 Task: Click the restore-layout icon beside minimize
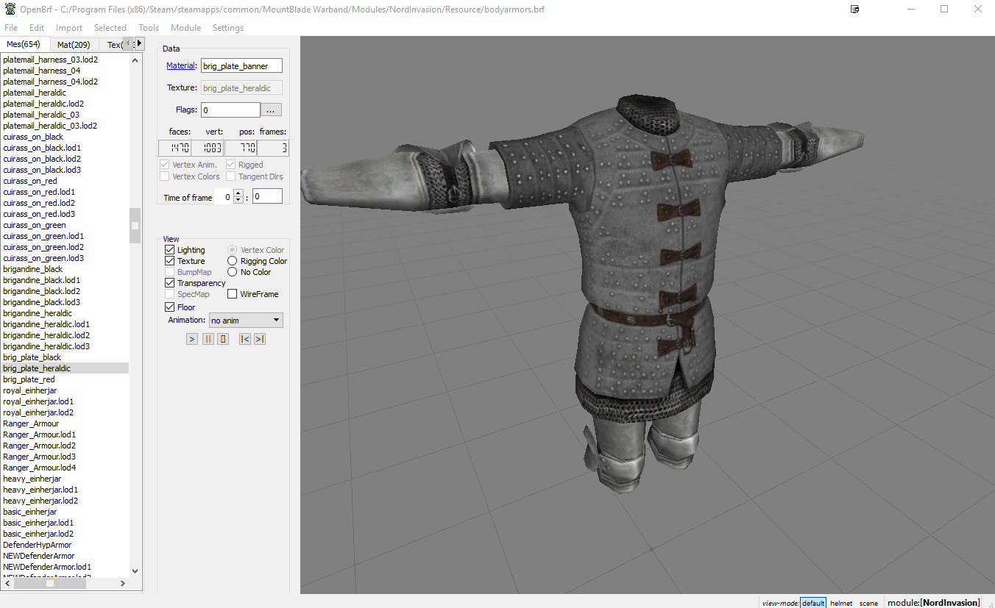pos(855,10)
